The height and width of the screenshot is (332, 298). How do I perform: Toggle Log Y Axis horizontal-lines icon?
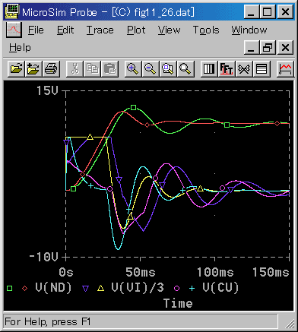click(262, 68)
